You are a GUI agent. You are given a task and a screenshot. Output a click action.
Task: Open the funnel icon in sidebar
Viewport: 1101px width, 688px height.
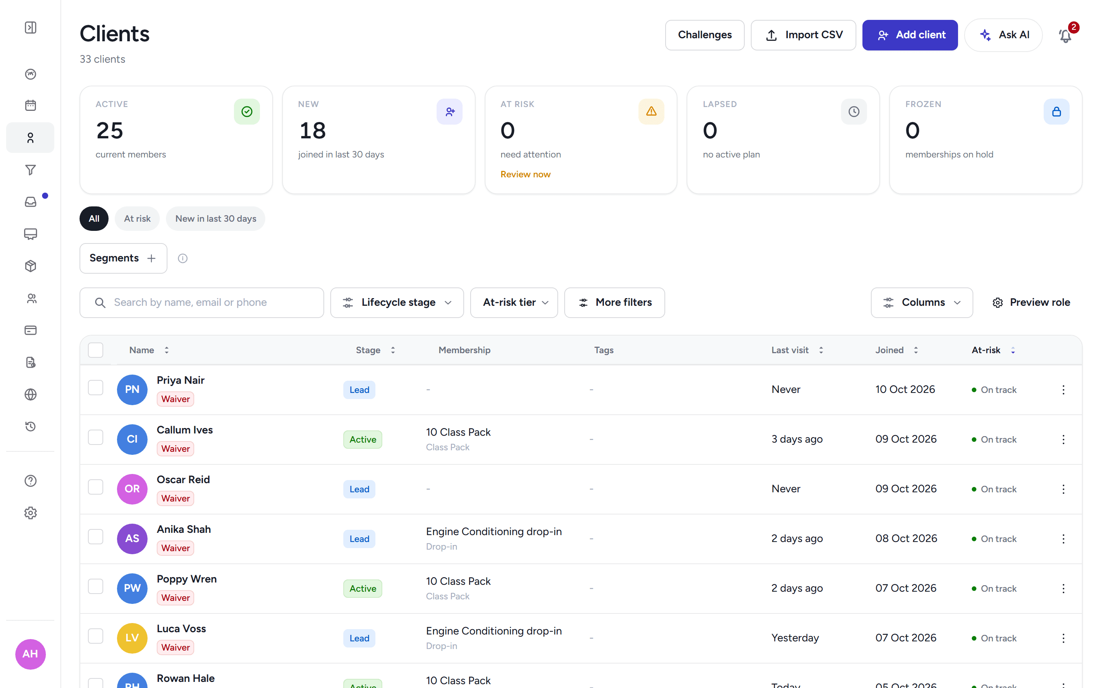pos(31,170)
